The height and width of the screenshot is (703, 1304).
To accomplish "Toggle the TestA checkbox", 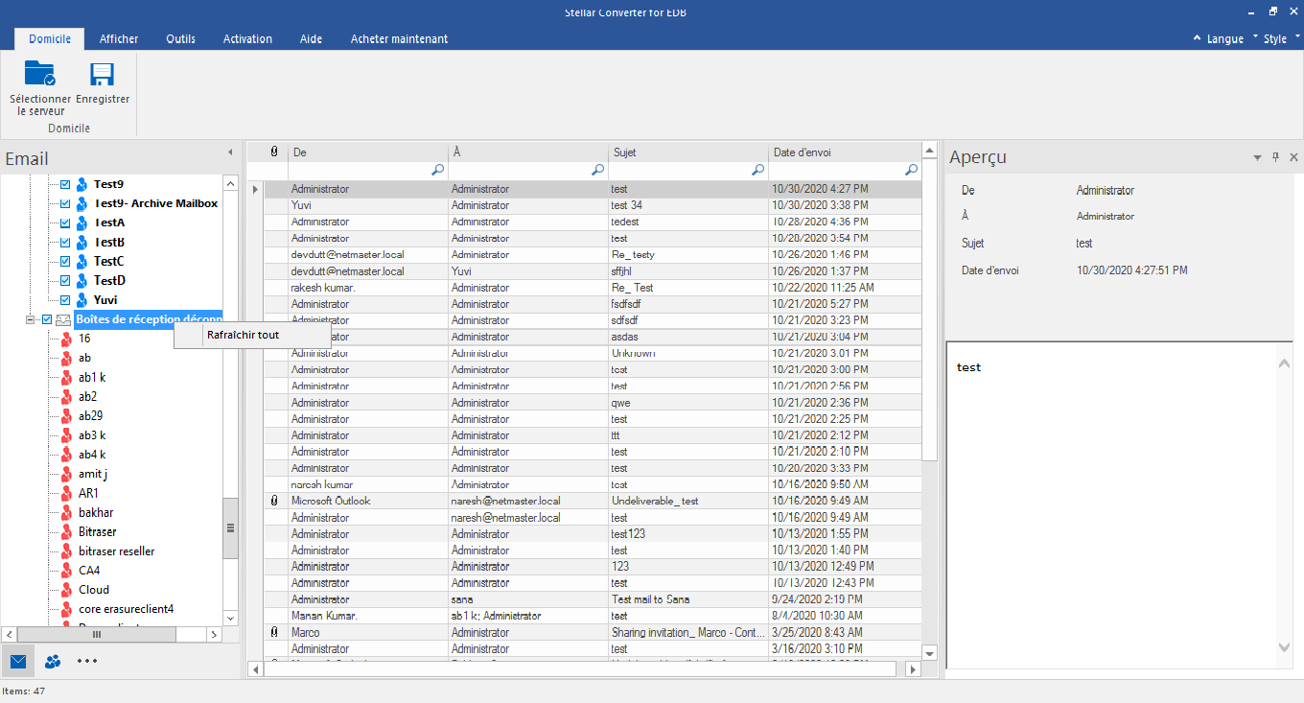I will click(x=65, y=223).
